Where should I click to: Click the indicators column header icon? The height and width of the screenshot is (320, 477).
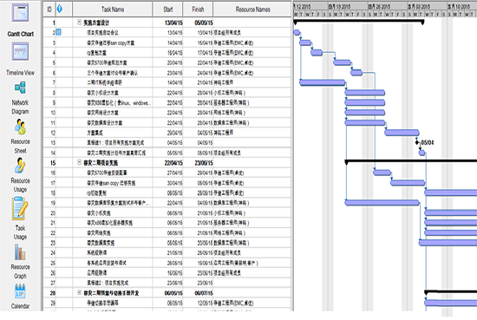60,10
